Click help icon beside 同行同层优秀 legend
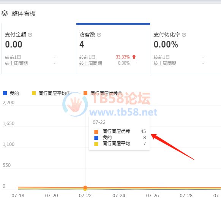 (120, 93)
